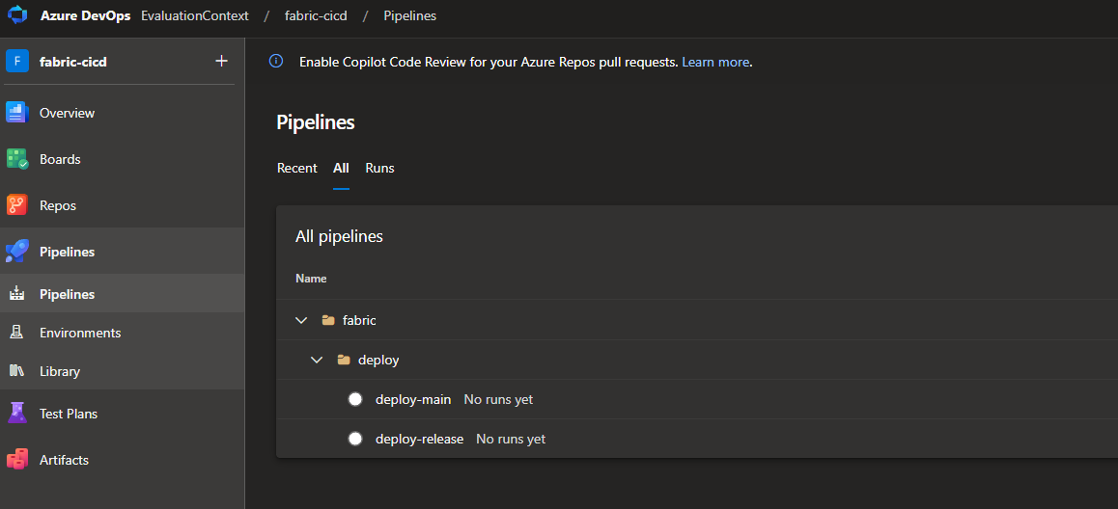Click the All pipelines heading
Image resolution: width=1118 pixels, height=509 pixels.
click(339, 236)
